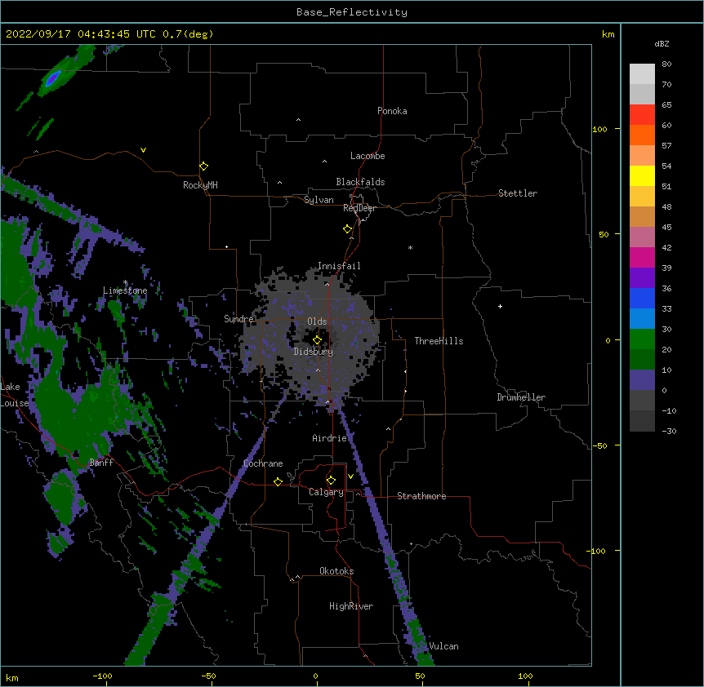
Task: Click the asterisk marker above Limestone label
Action: [x=125, y=282]
